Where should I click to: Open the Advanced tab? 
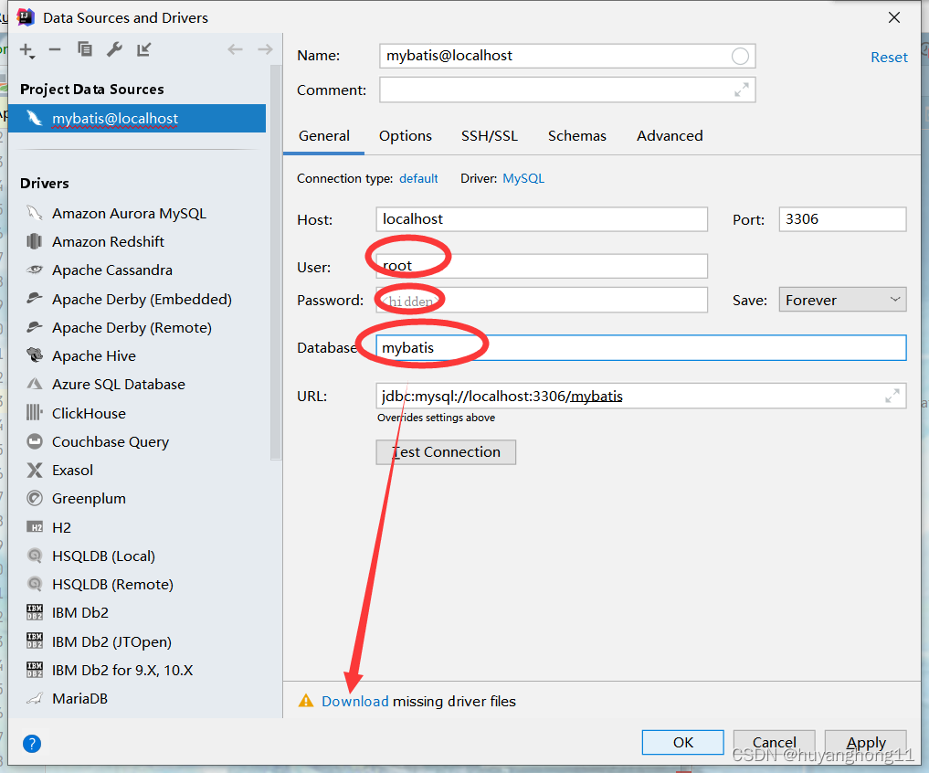(x=670, y=136)
